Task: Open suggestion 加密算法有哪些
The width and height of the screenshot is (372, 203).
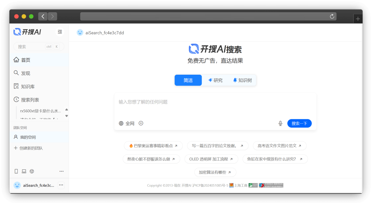Action: point(215,172)
